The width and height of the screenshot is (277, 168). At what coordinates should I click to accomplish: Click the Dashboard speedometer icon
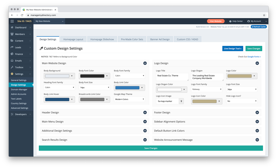[12, 27]
